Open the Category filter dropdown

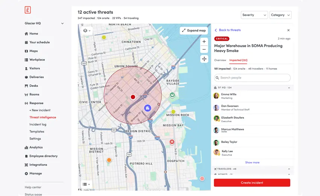(280, 15)
